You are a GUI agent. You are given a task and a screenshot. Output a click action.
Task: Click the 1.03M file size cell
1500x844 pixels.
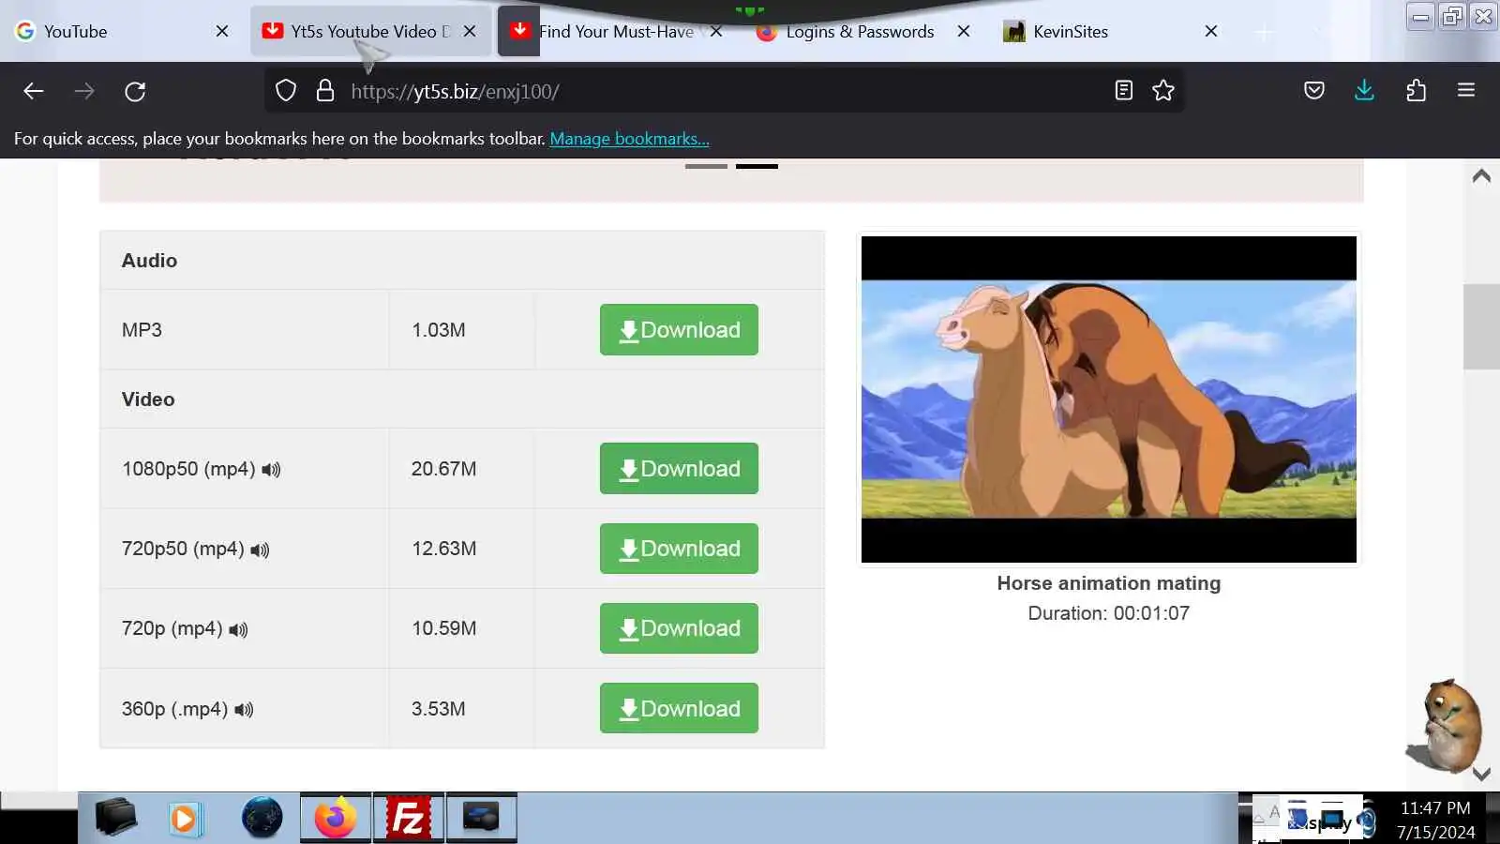[x=462, y=329]
